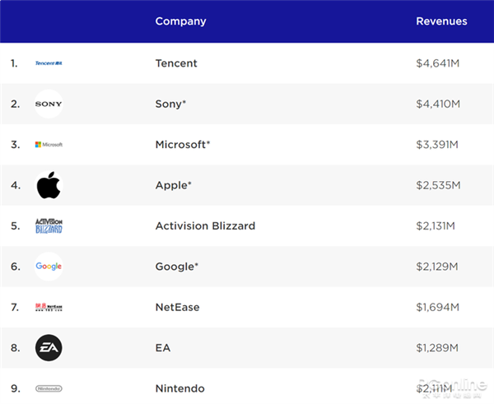Select Apple's $2,535M revenue figure
494x404 pixels.
tap(438, 185)
